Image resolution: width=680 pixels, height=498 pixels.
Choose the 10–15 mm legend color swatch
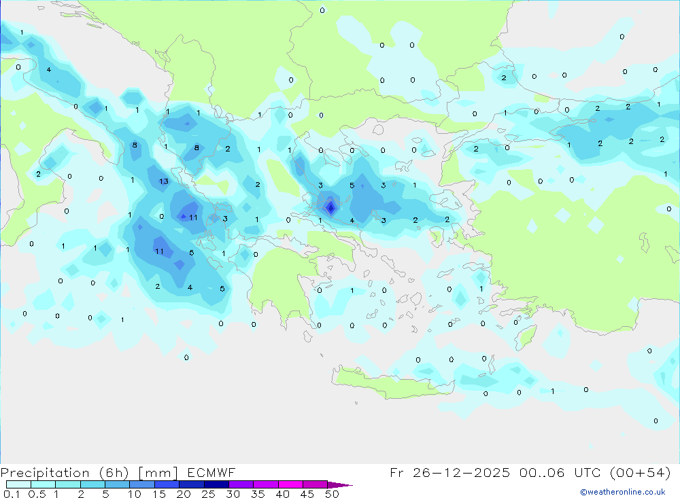(x=142, y=484)
